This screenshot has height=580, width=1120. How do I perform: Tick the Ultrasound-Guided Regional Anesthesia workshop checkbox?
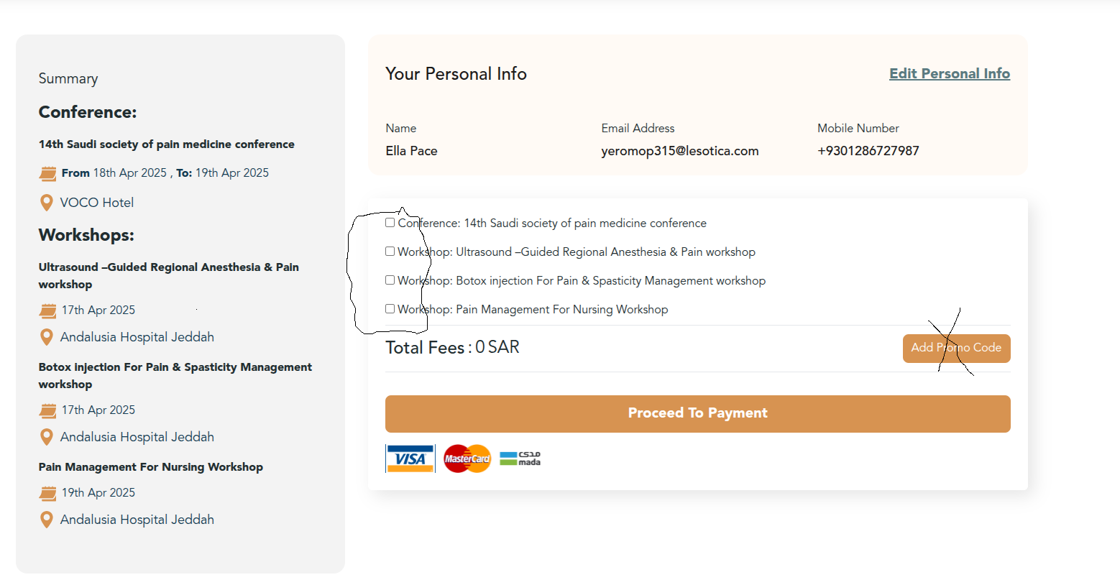390,252
